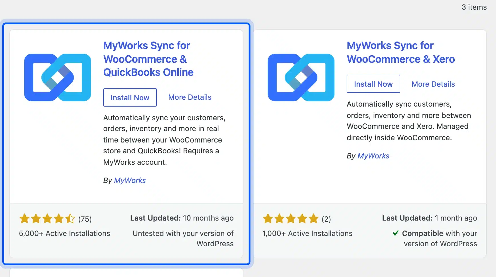This screenshot has width=496, height=277.
Task: Click the '3 items' count text
Action: [x=474, y=7]
